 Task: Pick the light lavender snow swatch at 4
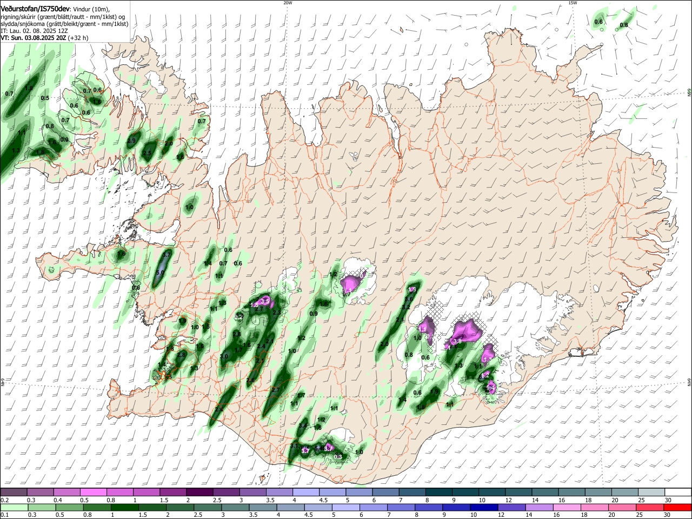pyautogui.click(x=306, y=492)
